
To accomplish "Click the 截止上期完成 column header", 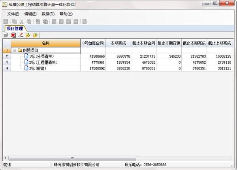I will coord(219,43).
